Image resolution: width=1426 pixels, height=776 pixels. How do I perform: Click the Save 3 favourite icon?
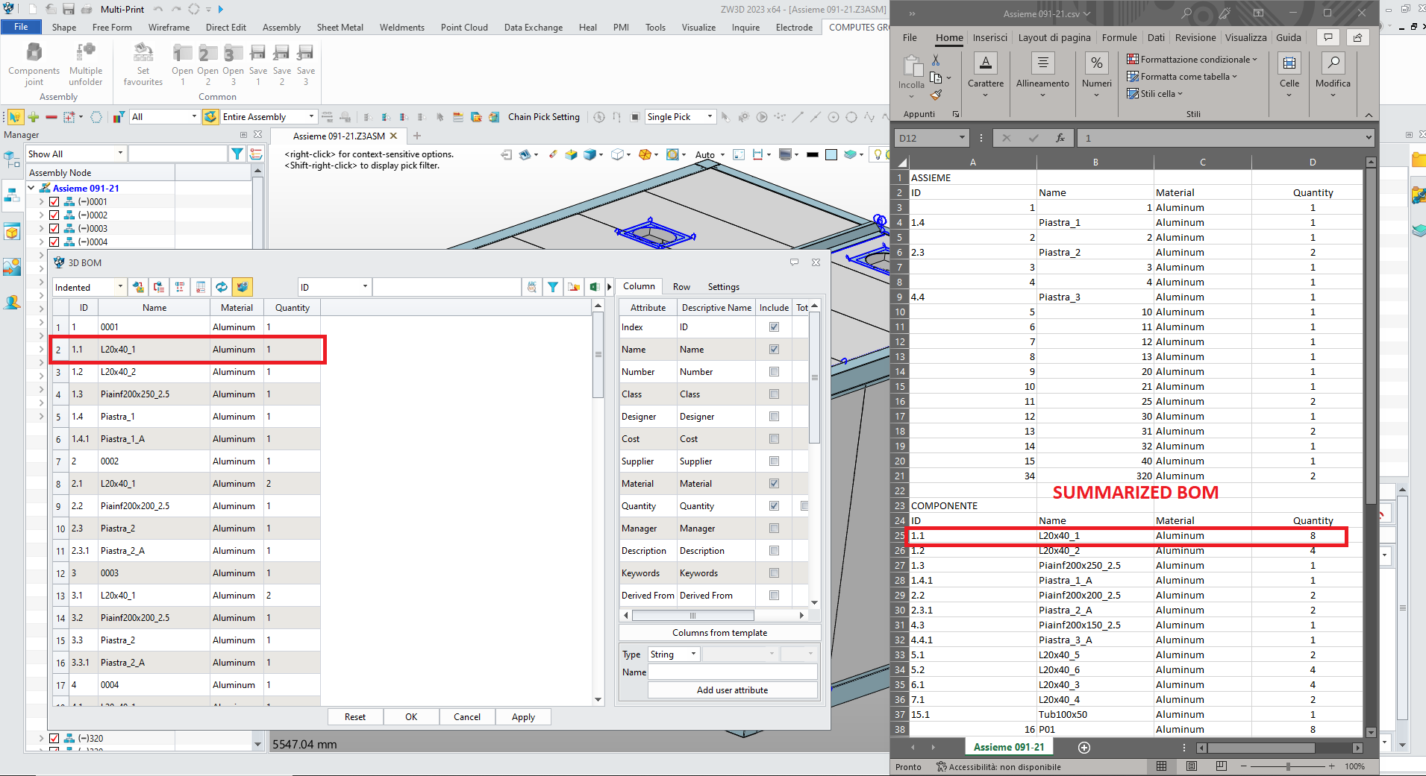coord(305,52)
